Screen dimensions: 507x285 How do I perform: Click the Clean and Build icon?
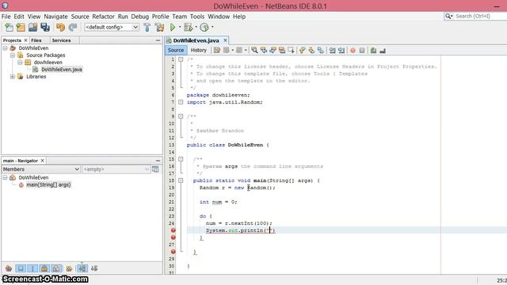159,28
